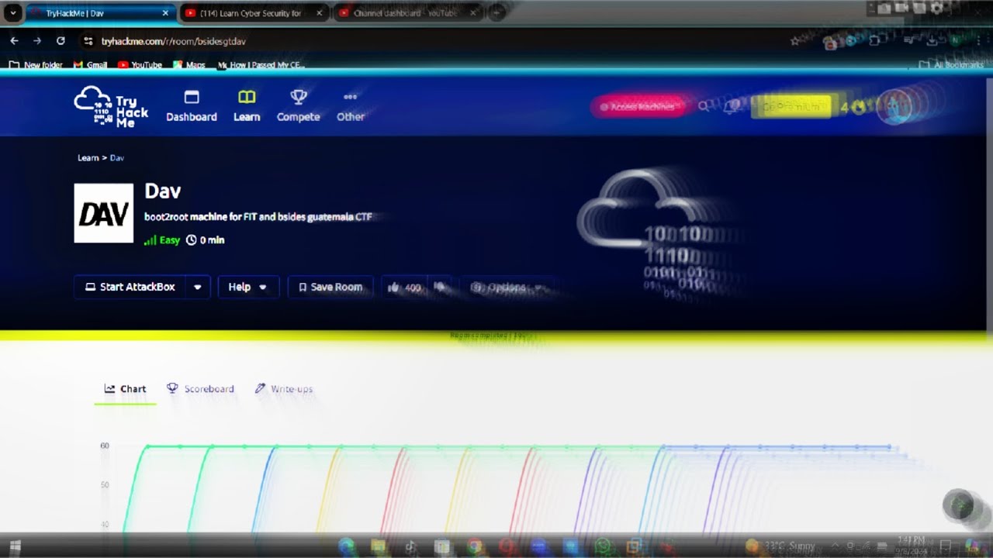The height and width of the screenshot is (558, 993).
Task: Open the room Options dropdown
Action: pos(507,288)
